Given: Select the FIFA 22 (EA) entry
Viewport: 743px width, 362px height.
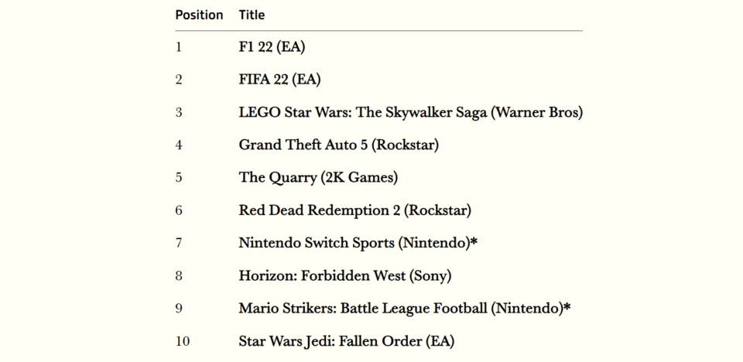Looking at the screenshot, I should click(x=279, y=80).
